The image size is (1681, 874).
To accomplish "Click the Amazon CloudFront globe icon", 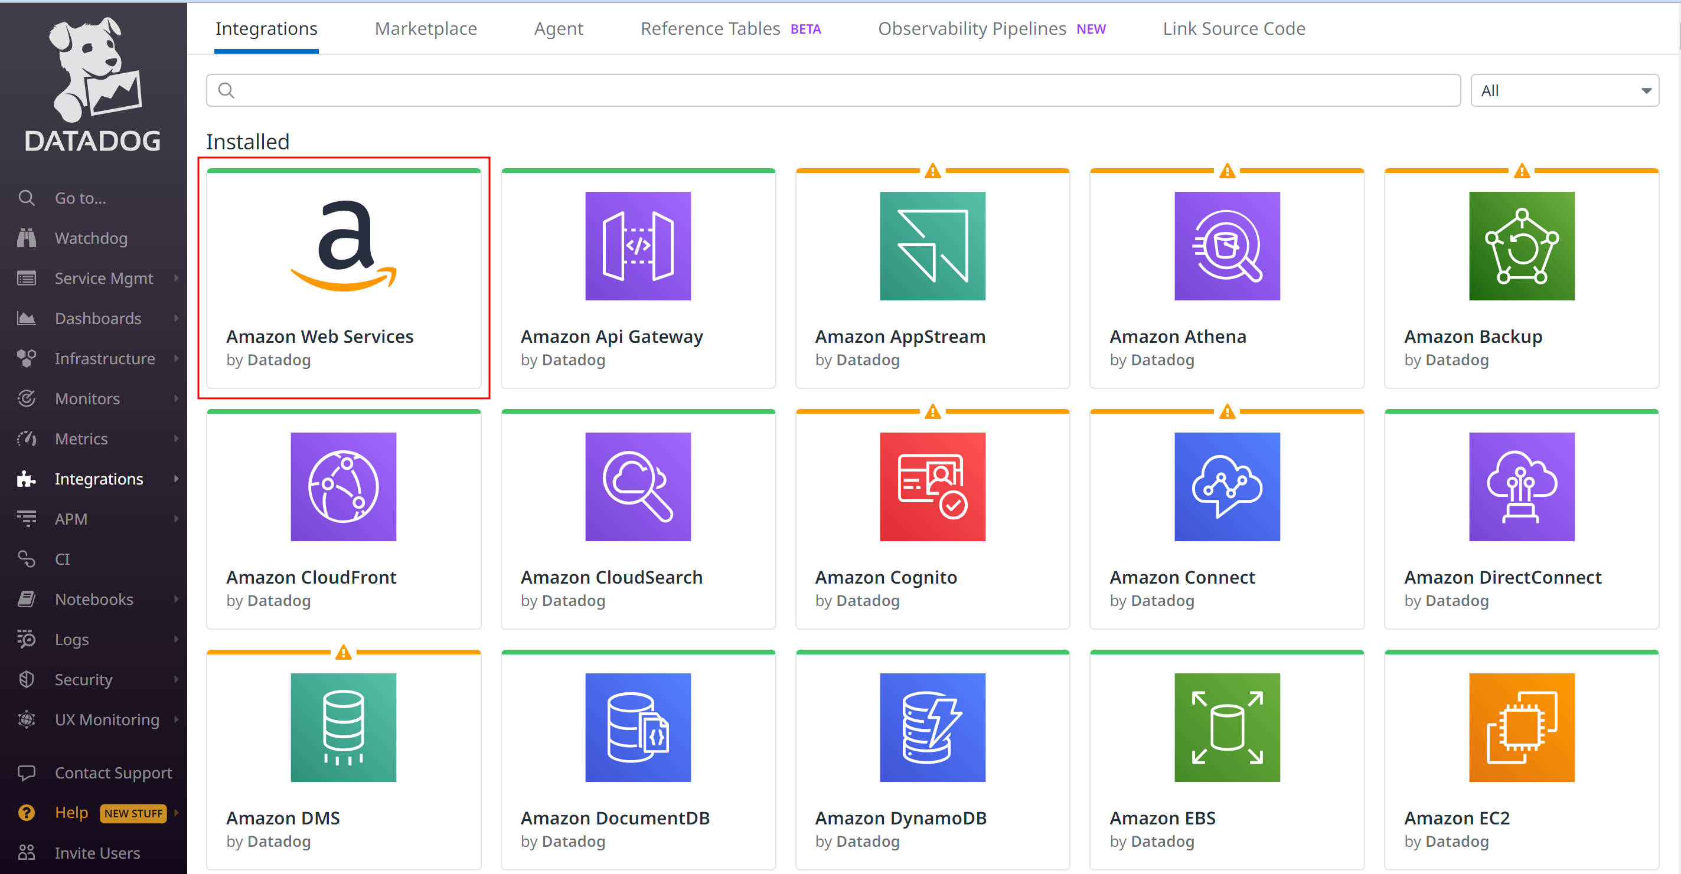I will pyautogui.click(x=343, y=486).
